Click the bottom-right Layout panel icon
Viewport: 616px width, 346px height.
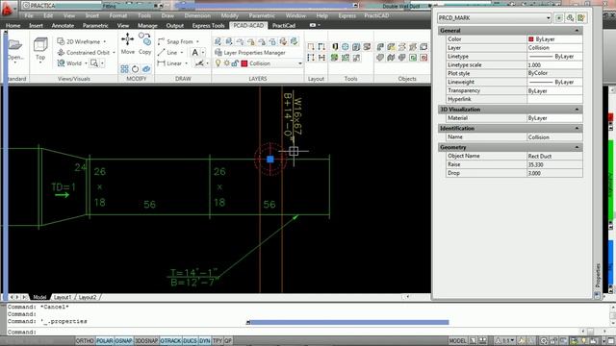click(x=321, y=58)
